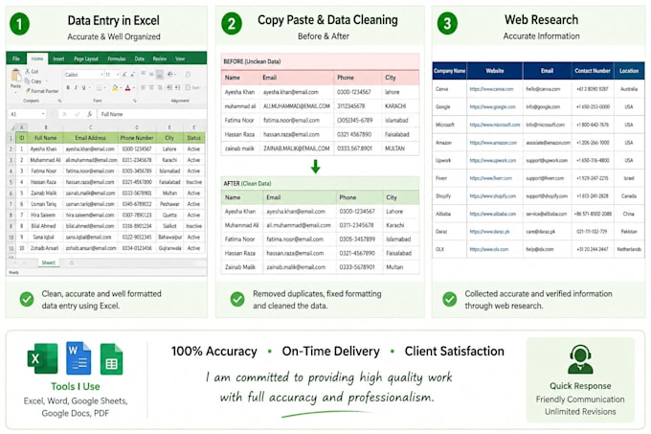
Task: Open the Name Box A1 dropdown arrow
Action: click(x=43, y=113)
